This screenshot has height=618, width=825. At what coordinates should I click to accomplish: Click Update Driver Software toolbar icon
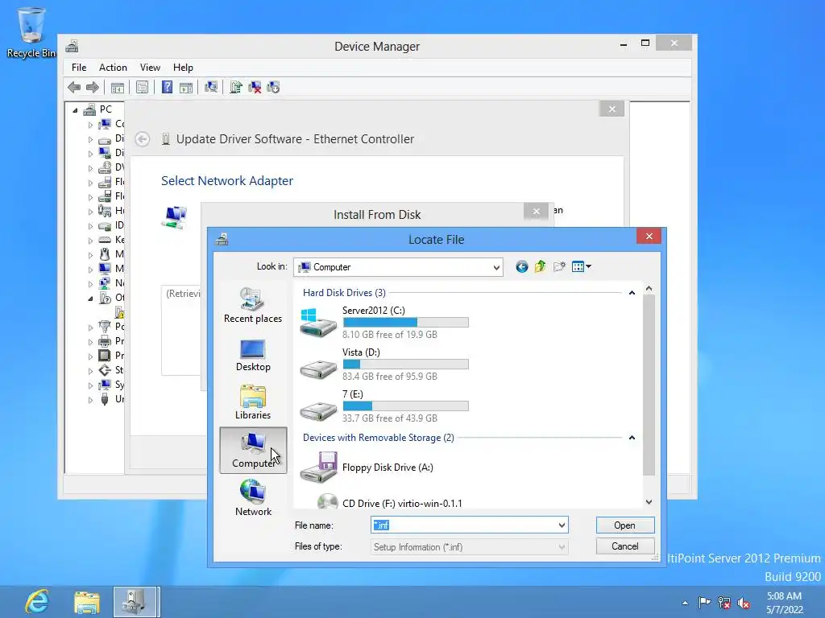(x=236, y=87)
